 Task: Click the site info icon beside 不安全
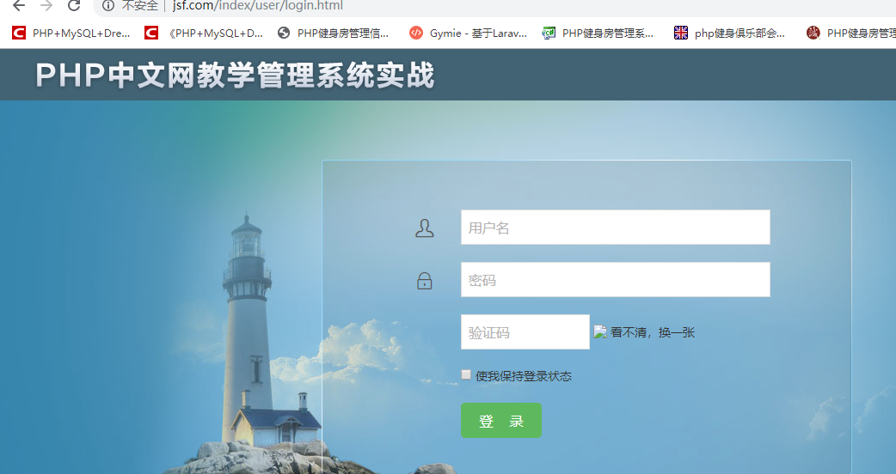108,6
